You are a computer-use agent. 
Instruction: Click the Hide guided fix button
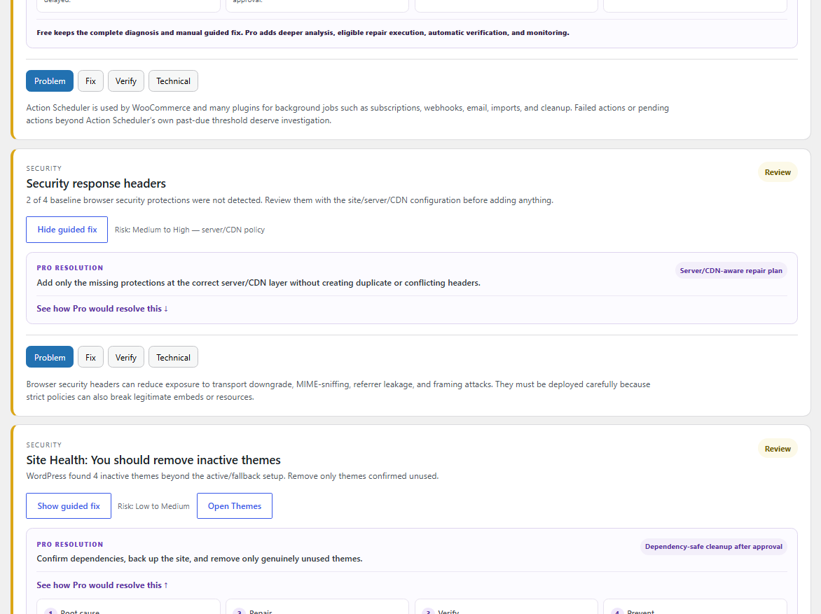[67, 230]
